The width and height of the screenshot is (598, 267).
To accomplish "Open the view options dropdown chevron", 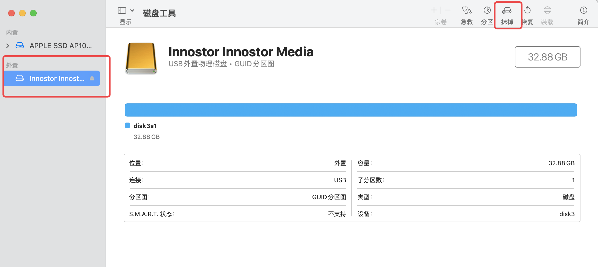I will tap(132, 11).
